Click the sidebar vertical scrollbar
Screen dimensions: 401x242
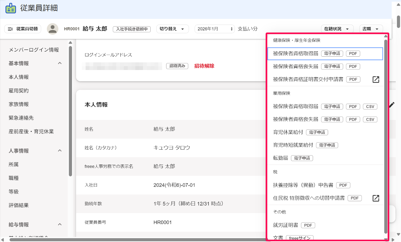click(x=70, y=111)
